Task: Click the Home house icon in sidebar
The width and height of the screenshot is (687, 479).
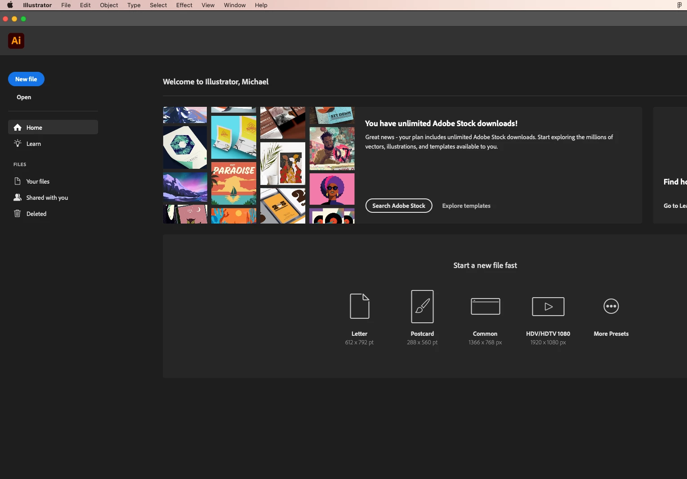Action: pyautogui.click(x=18, y=127)
